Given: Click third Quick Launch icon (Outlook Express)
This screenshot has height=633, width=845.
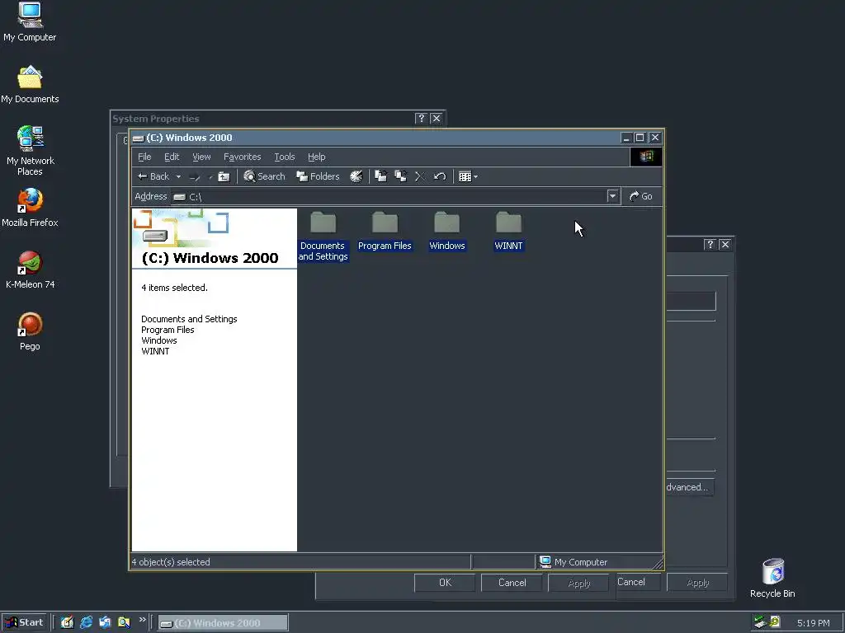Looking at the screenshot, I should click(105, 623).
